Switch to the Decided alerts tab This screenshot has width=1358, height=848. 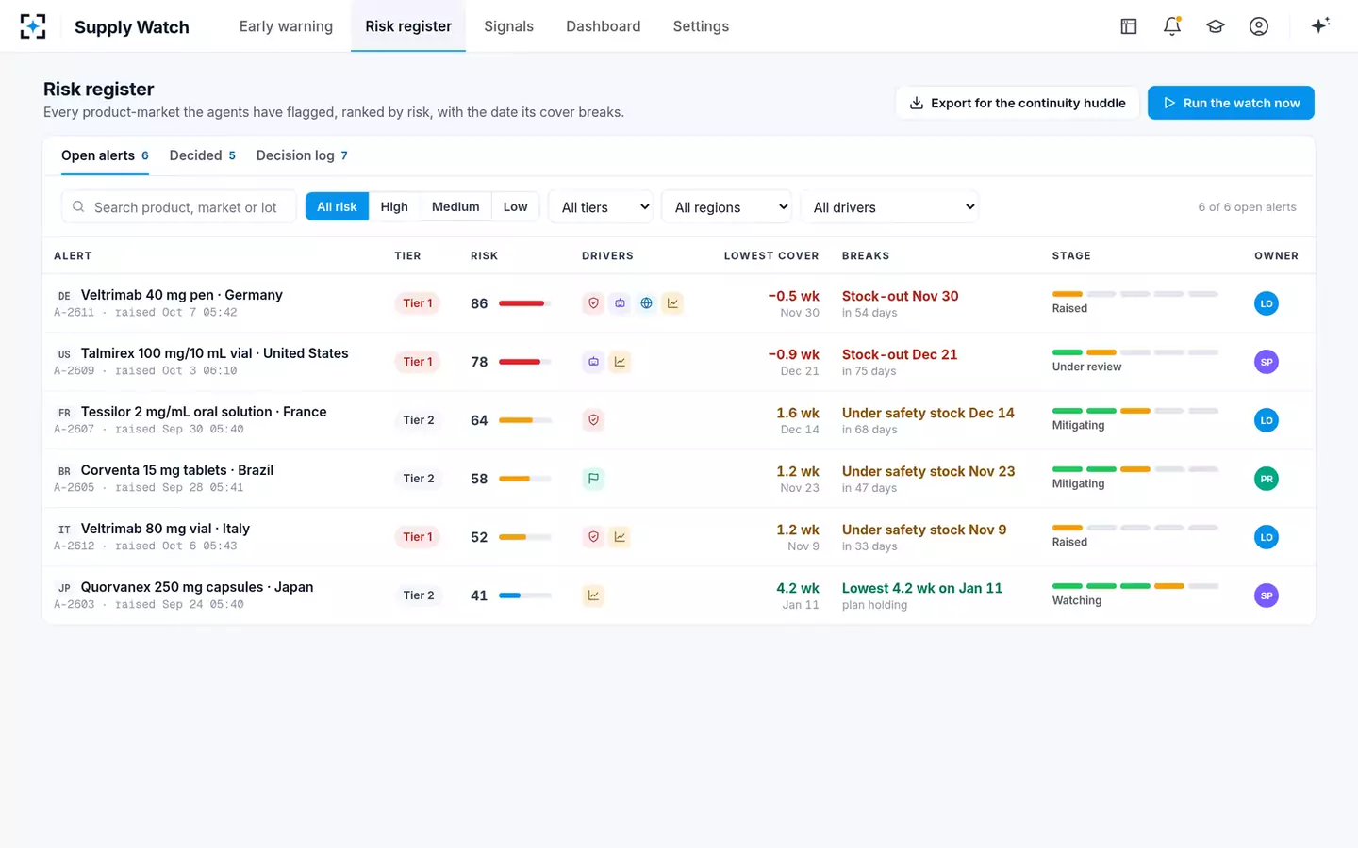click(x=202, y=155)
